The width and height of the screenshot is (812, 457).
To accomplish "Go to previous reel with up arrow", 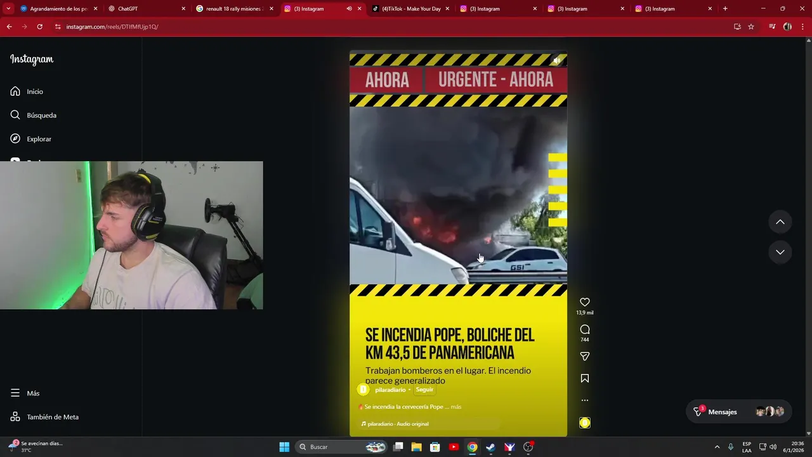I will click(780, 222).
